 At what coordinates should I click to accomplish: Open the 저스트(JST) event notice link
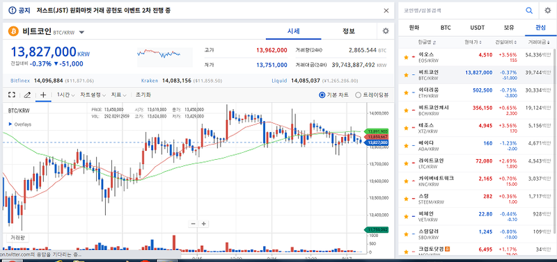pos(103,10)
